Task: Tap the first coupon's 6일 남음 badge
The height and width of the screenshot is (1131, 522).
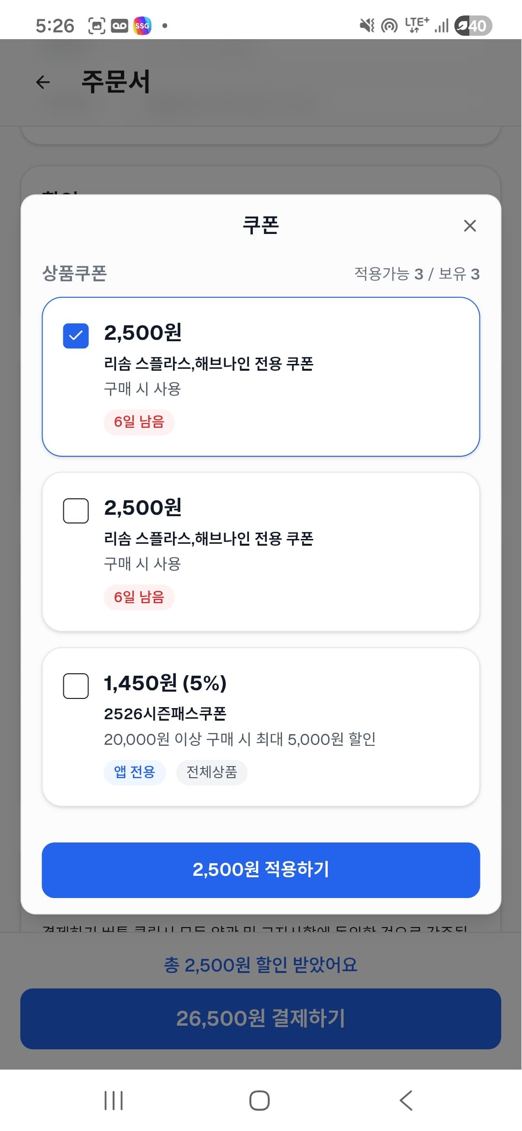Action: 139,422
